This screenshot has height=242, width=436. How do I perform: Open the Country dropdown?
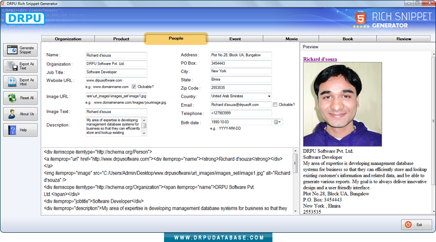click(x=269, y=96)
